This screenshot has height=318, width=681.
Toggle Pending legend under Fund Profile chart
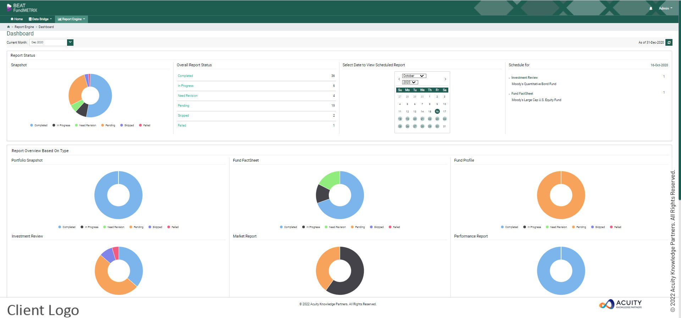579,227
